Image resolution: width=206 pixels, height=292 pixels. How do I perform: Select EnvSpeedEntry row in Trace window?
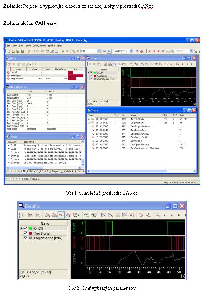tap(142, 144)
